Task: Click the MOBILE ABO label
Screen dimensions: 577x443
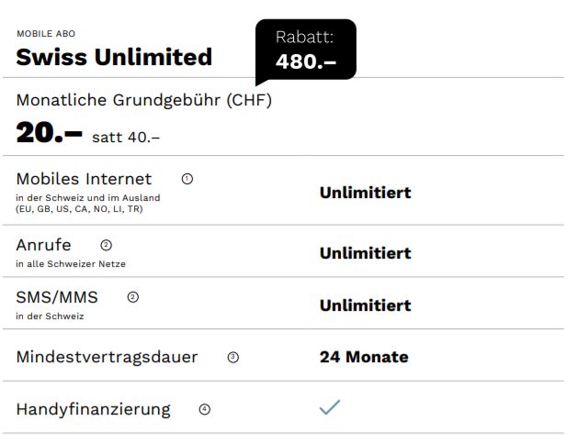Action: [x=46, y=34]
